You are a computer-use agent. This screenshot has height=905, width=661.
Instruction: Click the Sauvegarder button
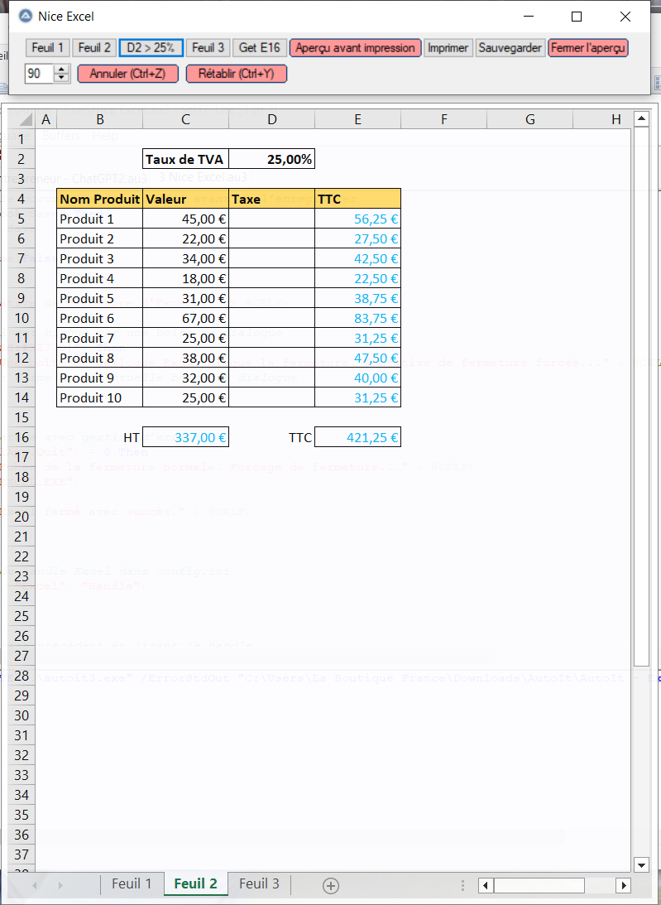[x=510, y=48]
